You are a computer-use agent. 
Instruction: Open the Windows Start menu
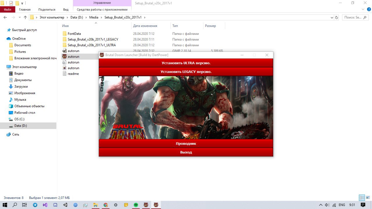(x=5, y=205)
